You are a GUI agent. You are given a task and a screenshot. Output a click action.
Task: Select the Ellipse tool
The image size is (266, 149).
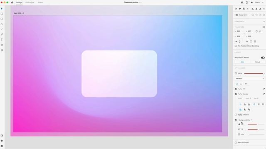[2, 19]
